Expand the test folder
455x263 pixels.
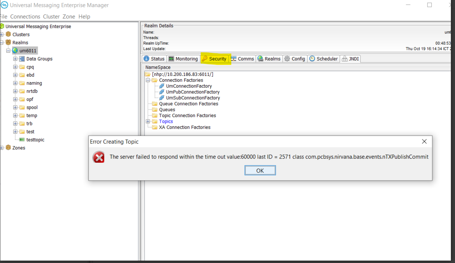click(15, 131)
